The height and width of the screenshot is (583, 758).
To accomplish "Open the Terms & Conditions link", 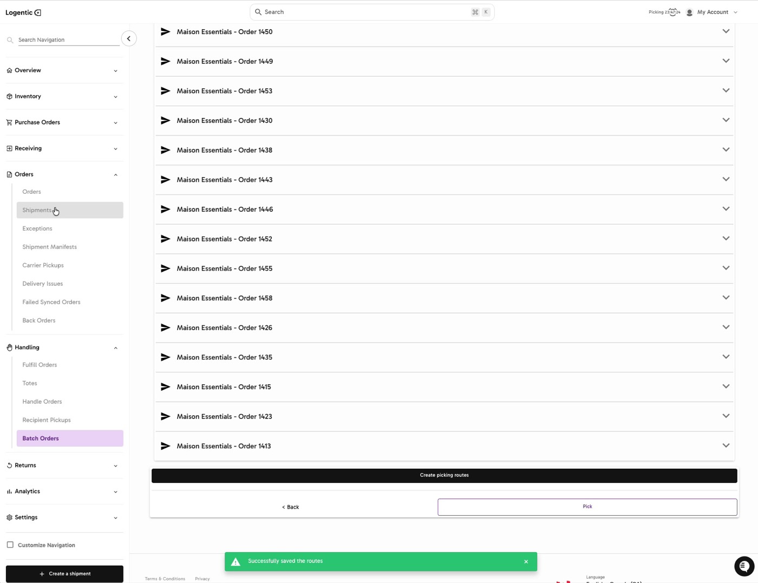I will (165, 579).
